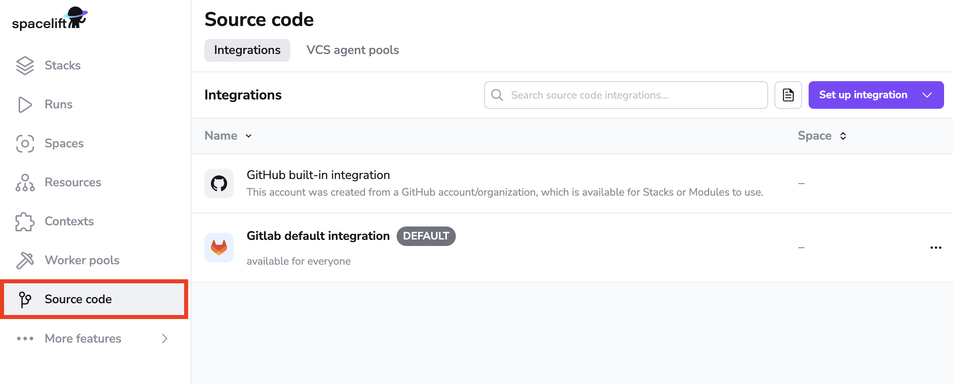Image resolution: width=953 pixels, height=384 pixels.
Task: Open the Set up integration dropdown arrow
Action: (x=927, y=95)
